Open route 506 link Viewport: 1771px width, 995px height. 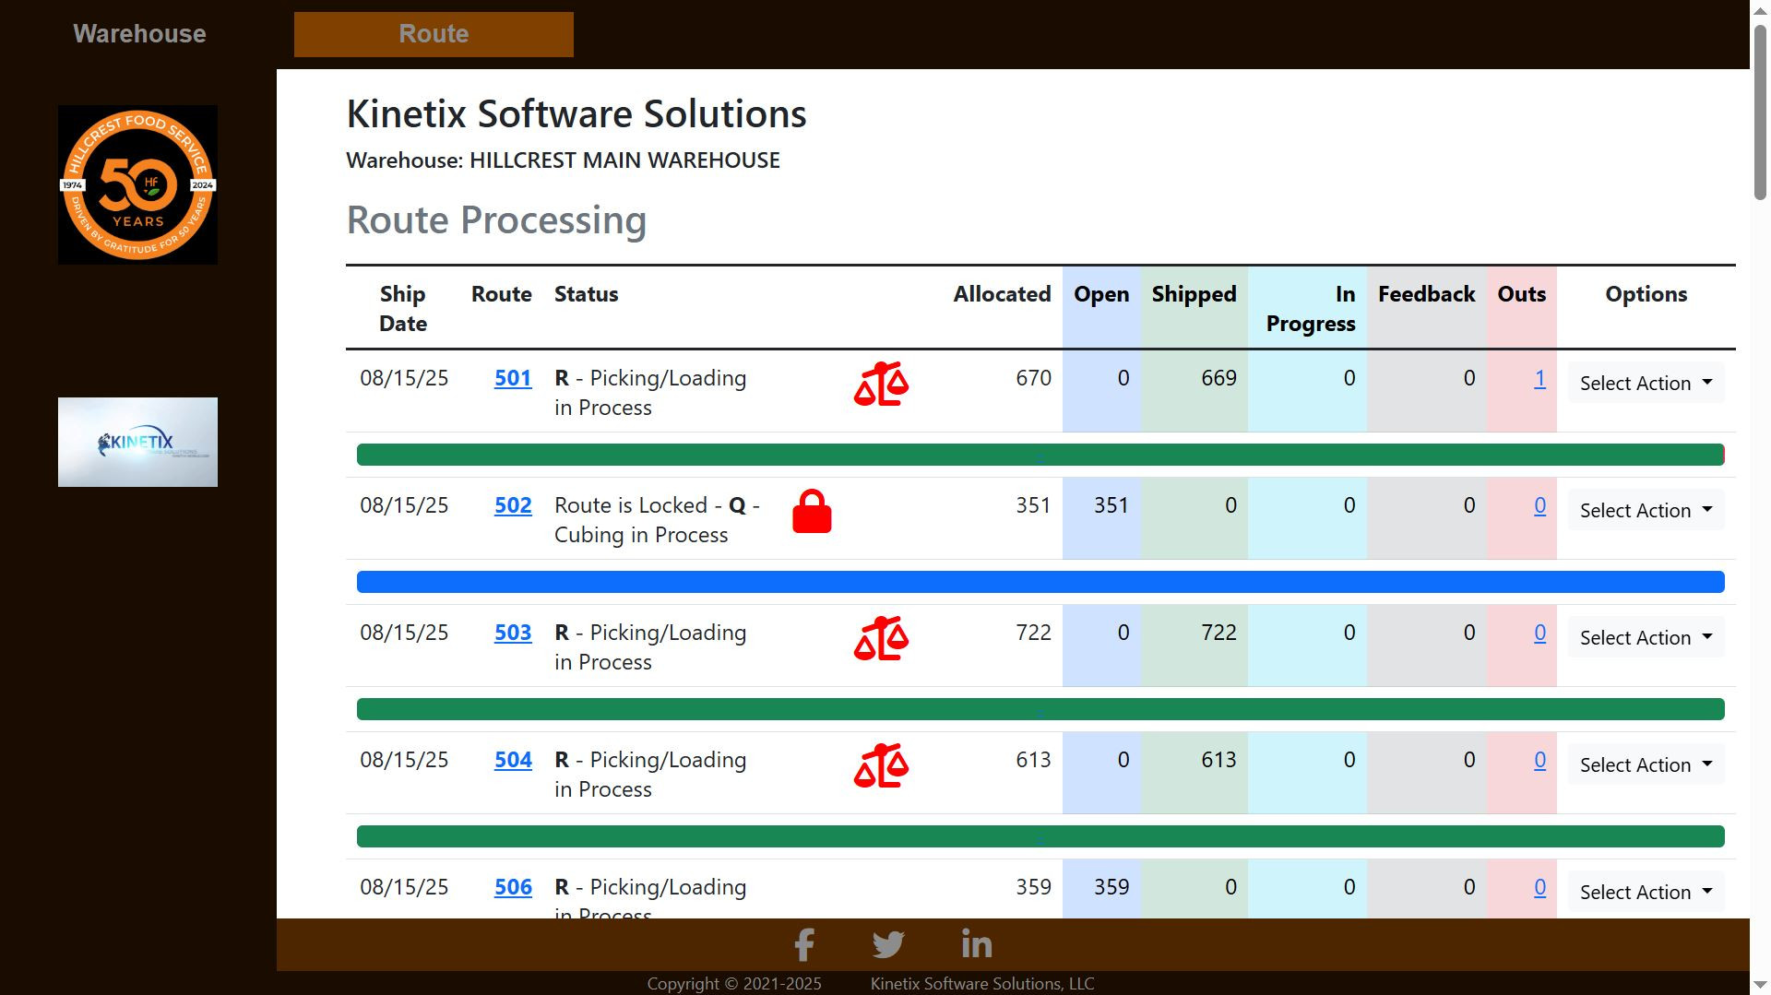pos(513,887)
